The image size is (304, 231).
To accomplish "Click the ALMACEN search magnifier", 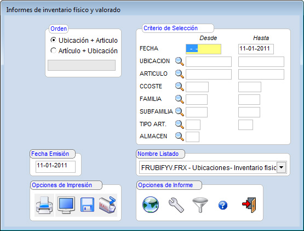I will [180, 137].
